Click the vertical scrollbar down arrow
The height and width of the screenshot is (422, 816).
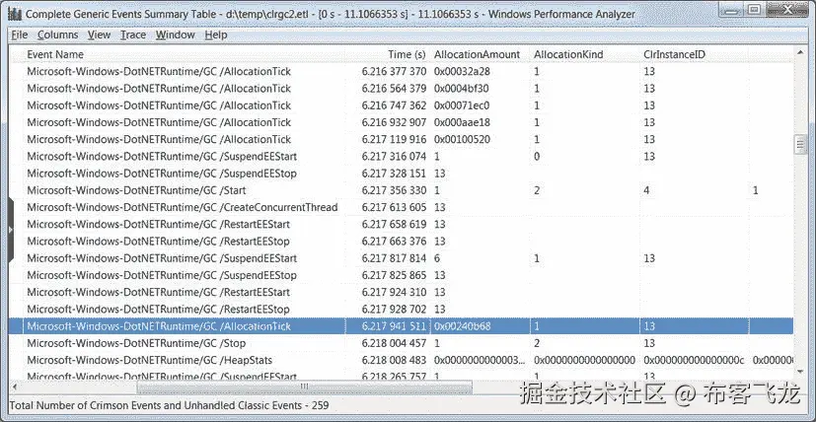pos(801,372)
